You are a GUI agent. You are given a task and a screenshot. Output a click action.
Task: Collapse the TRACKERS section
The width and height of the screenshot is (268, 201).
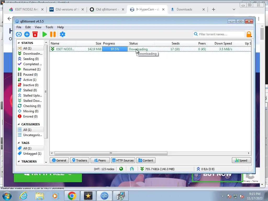[19, 161]
